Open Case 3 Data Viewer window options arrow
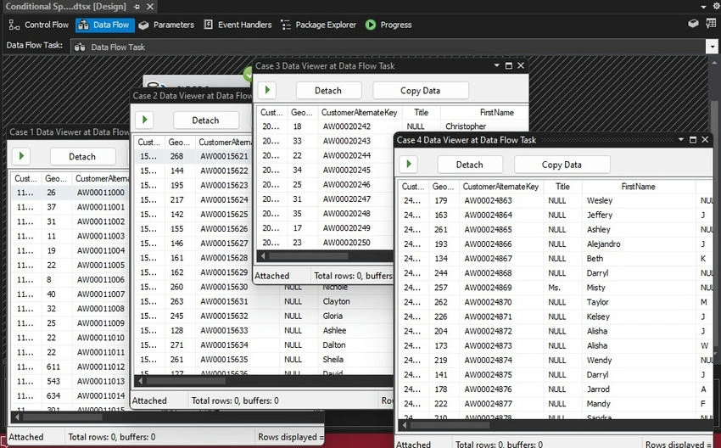Screen dimensions: 721x448 click(x=496, y=65)
